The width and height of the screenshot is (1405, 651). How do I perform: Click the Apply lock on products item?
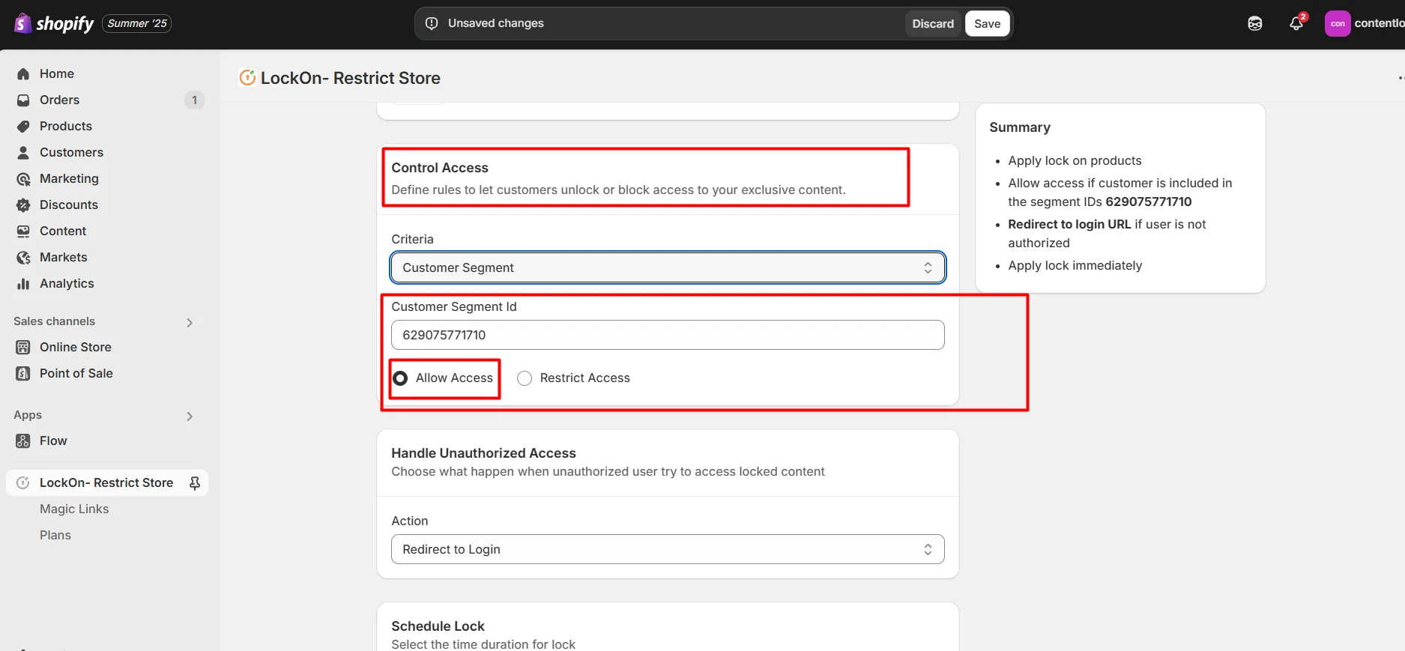click(1075, 160)
